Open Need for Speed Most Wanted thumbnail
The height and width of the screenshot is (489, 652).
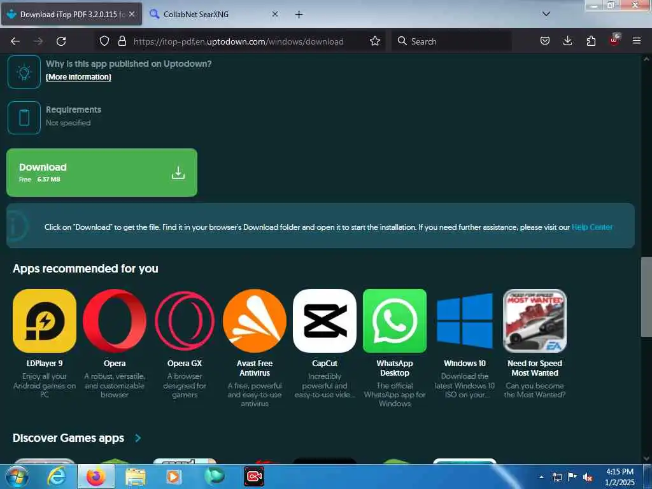pos(535,321)
